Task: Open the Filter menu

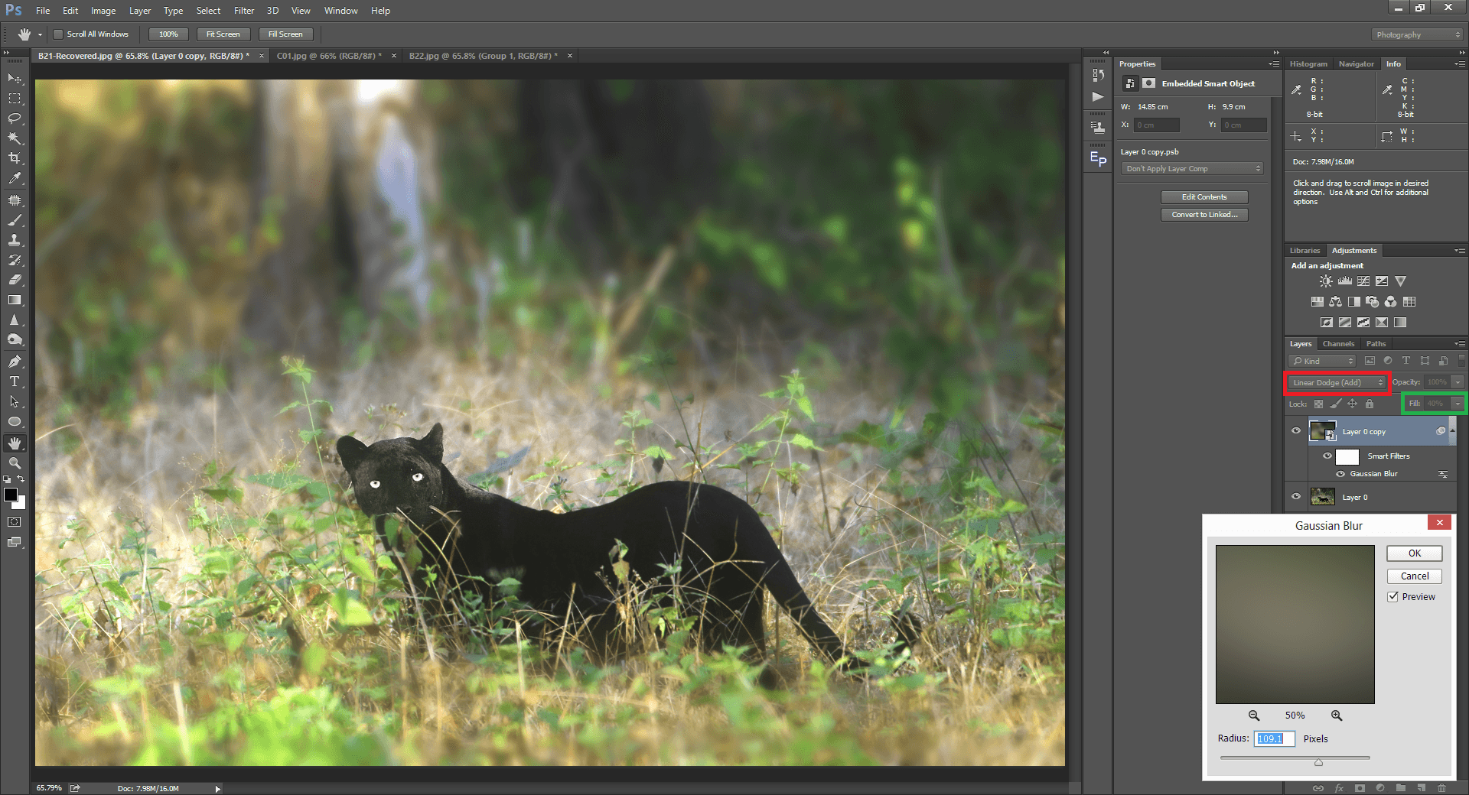Action: tap(243, 11)
